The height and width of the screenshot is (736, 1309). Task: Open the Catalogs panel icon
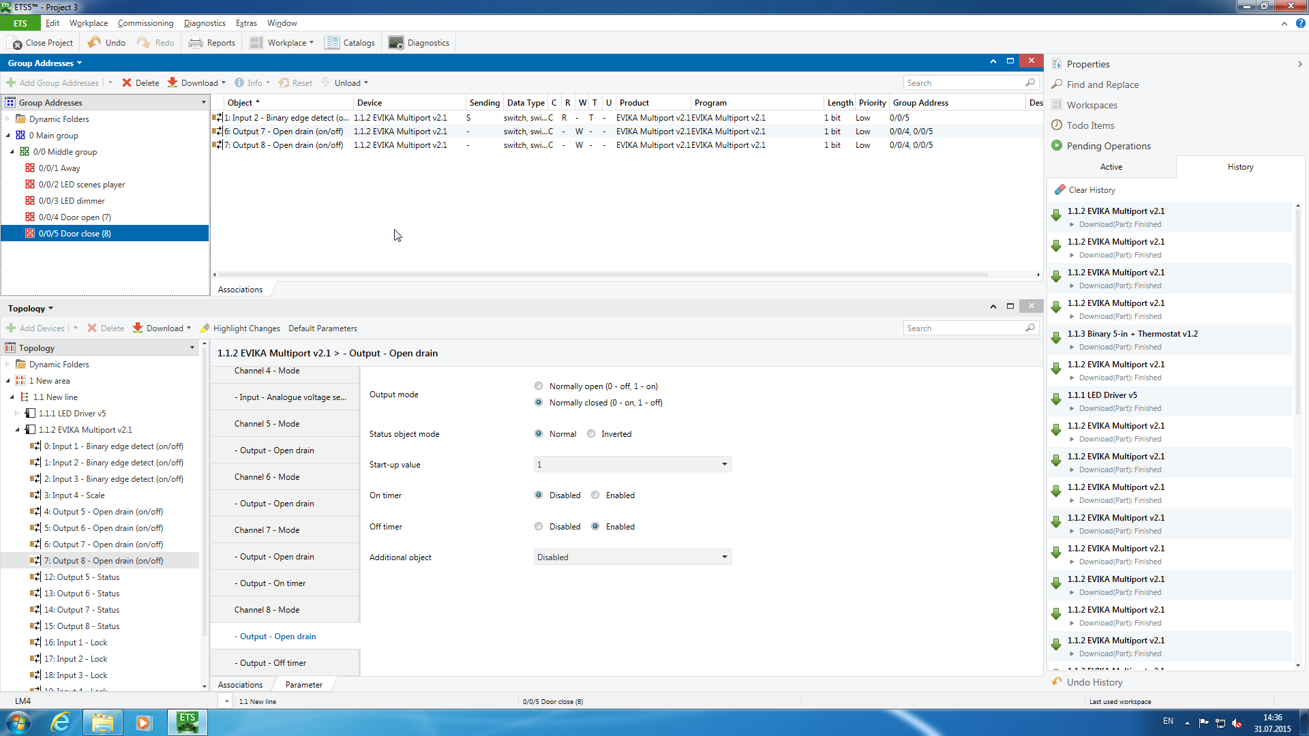(x=332, y=42)
